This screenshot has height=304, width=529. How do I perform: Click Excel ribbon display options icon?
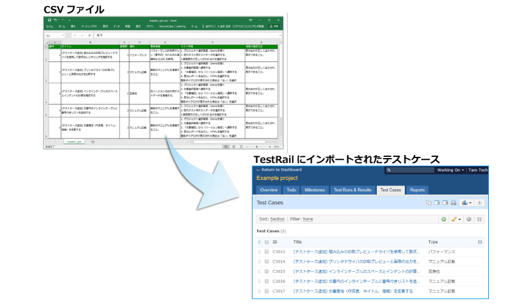[251, 20]
